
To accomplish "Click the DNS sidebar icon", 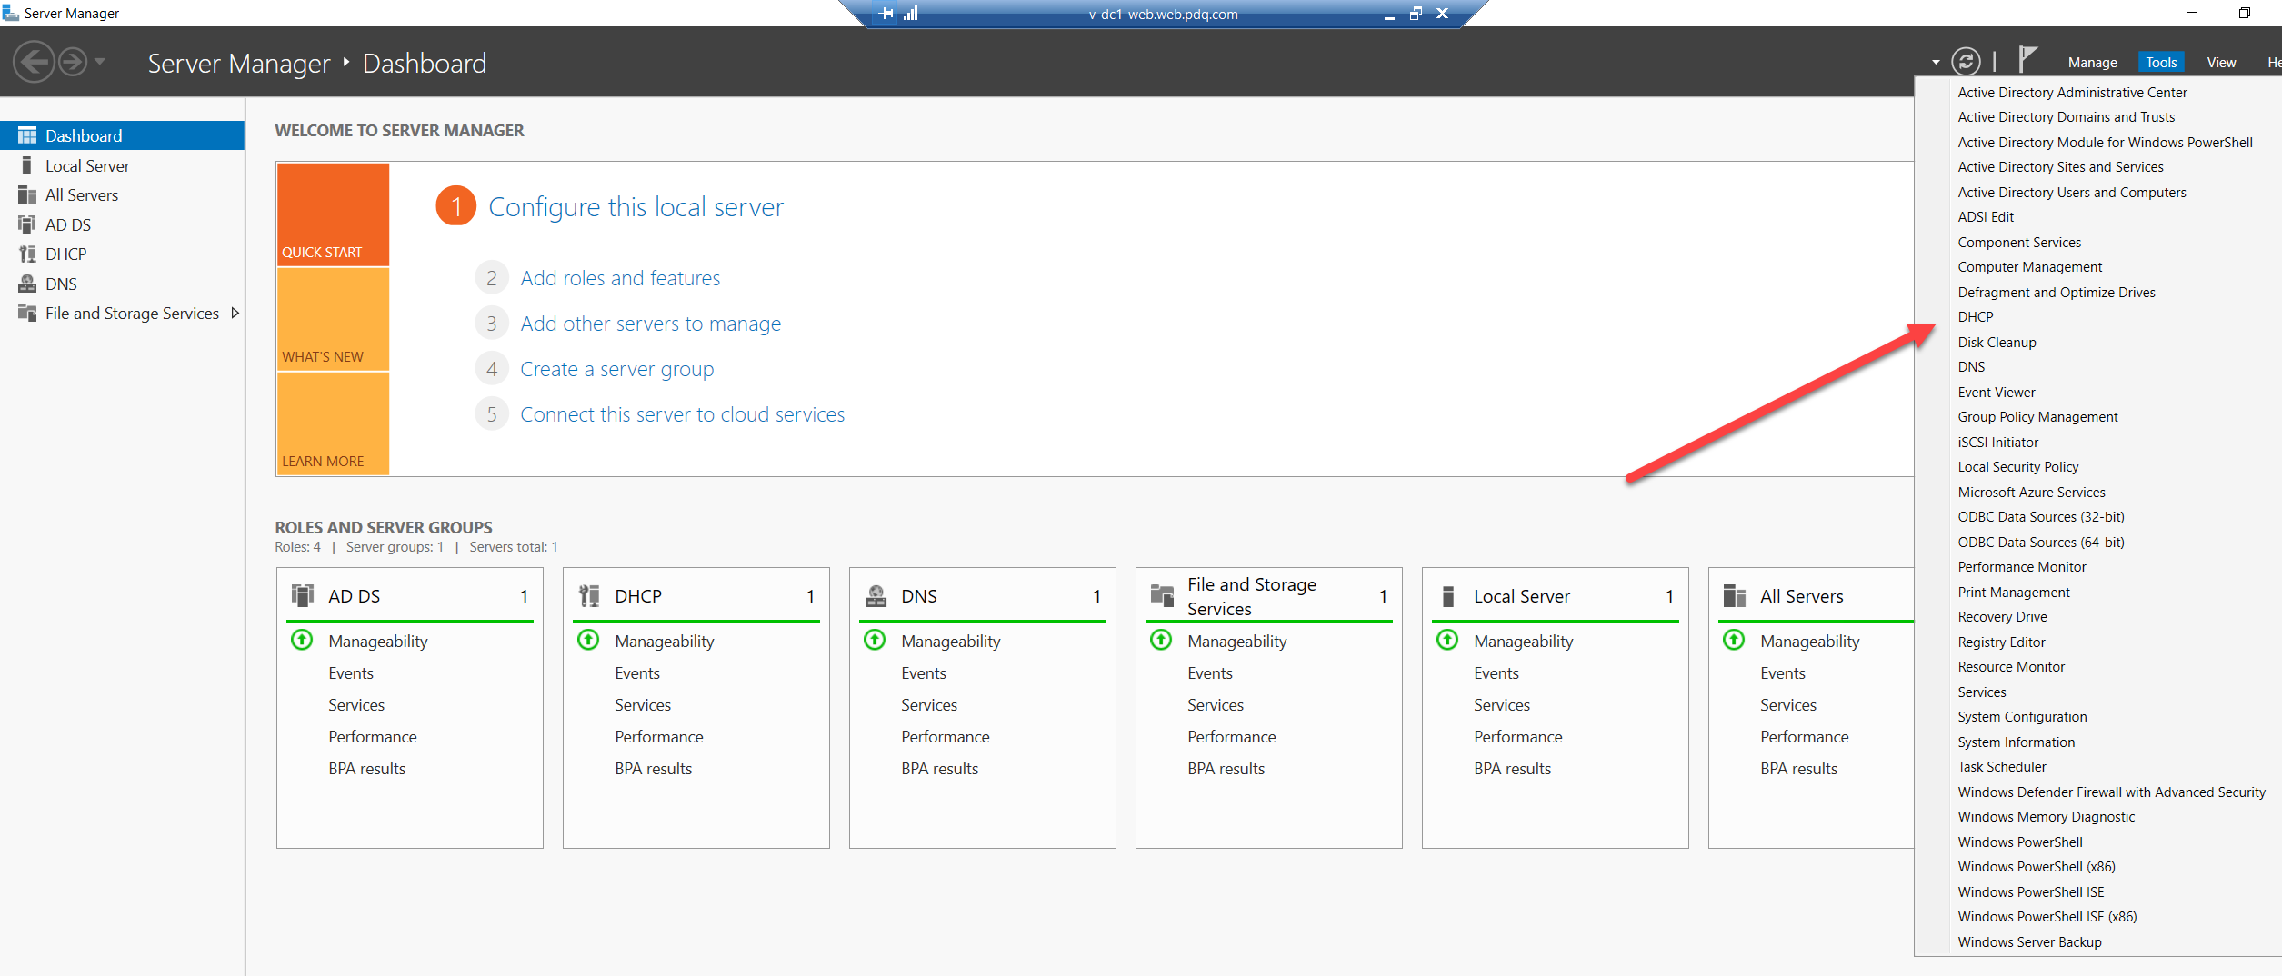I will (x=27, y=284).
